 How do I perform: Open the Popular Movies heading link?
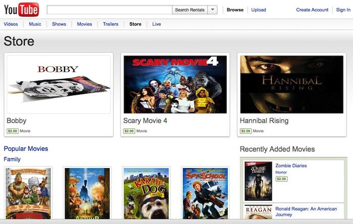pos(26,148)
